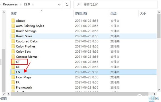Viewport: 161px width, 102px height.
Task: Click the file list vertical scrollbar down arrow
Action: click(159, 90)
